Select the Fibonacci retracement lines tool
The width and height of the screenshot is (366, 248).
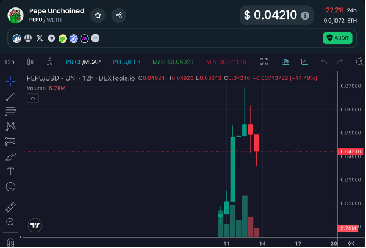click(x=10, y=111)
